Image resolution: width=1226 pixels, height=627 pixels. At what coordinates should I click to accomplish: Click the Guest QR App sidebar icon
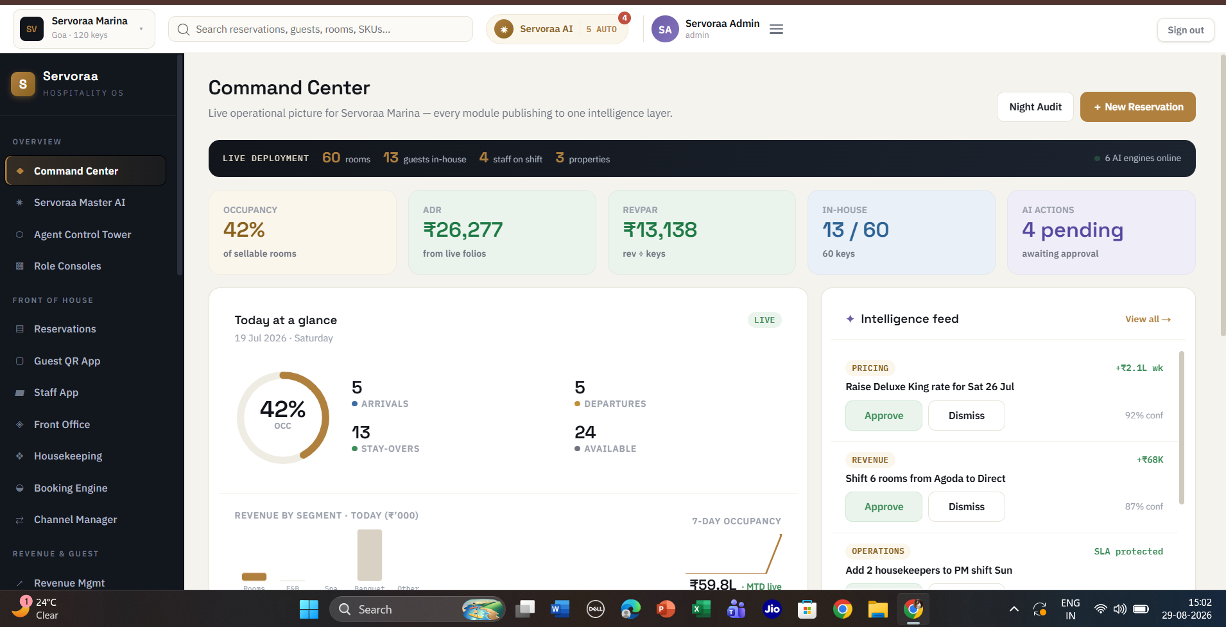[x=20, y=361]
